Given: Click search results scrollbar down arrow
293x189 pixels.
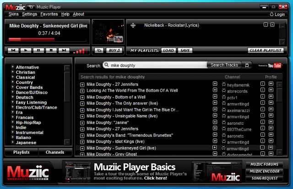Looking at the screenshot, I should click(x=279, y=152).
